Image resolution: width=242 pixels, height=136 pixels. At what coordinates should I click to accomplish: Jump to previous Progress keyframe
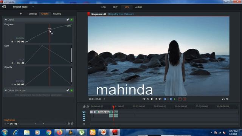point(19,42)
